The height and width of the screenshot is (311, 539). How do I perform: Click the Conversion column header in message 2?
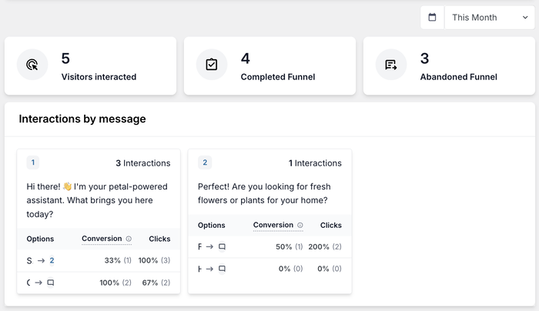(x=273, y=226)
